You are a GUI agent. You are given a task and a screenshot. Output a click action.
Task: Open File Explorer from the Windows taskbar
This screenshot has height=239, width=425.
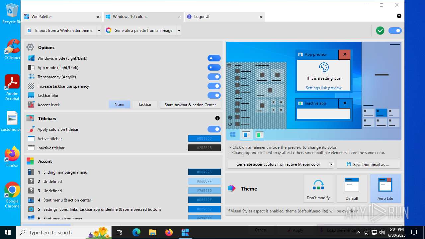pos(152,232)
